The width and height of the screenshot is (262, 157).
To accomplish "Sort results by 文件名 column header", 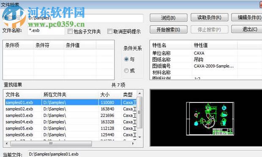I will (22, 95).
